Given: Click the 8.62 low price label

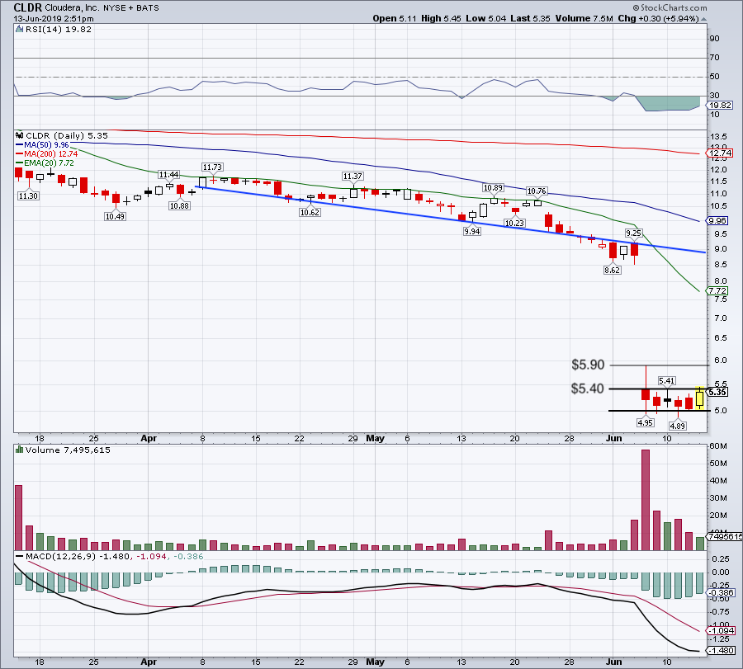Looking at the screenshot, I should tap(613, 270).
